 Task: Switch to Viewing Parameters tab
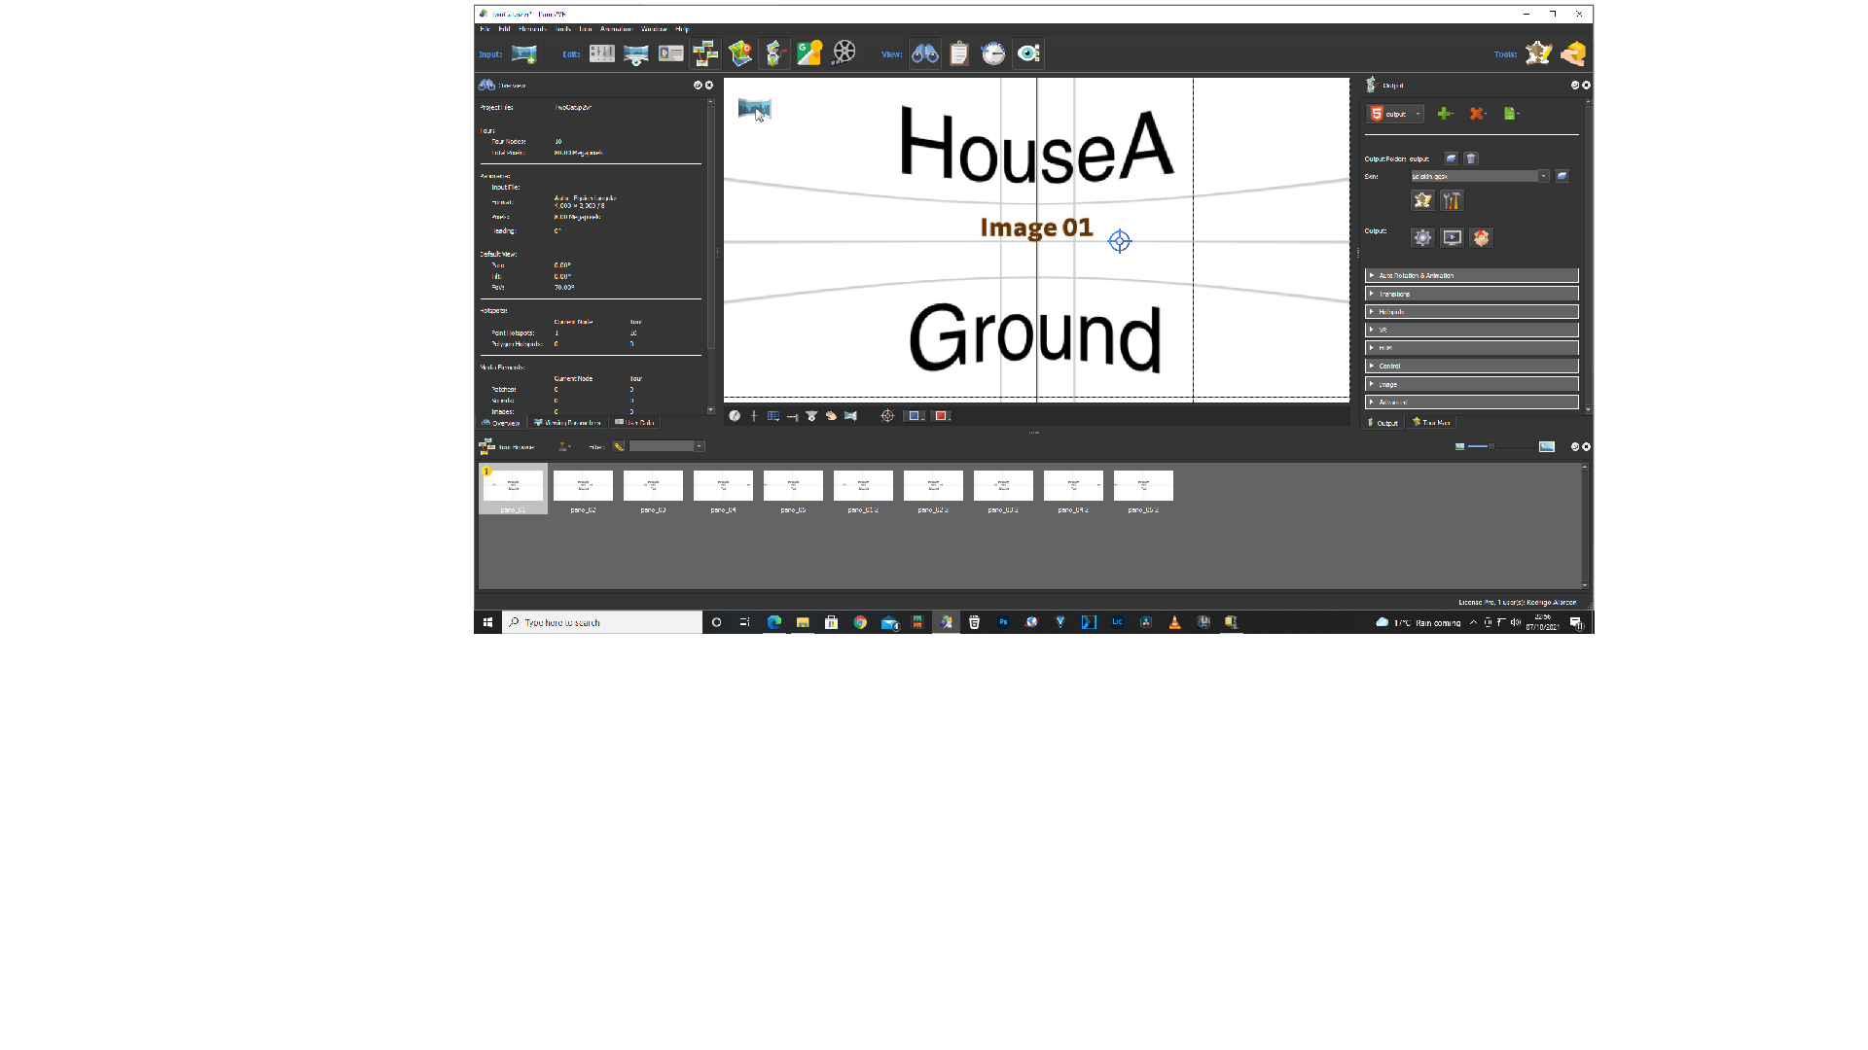click(566, 423)
